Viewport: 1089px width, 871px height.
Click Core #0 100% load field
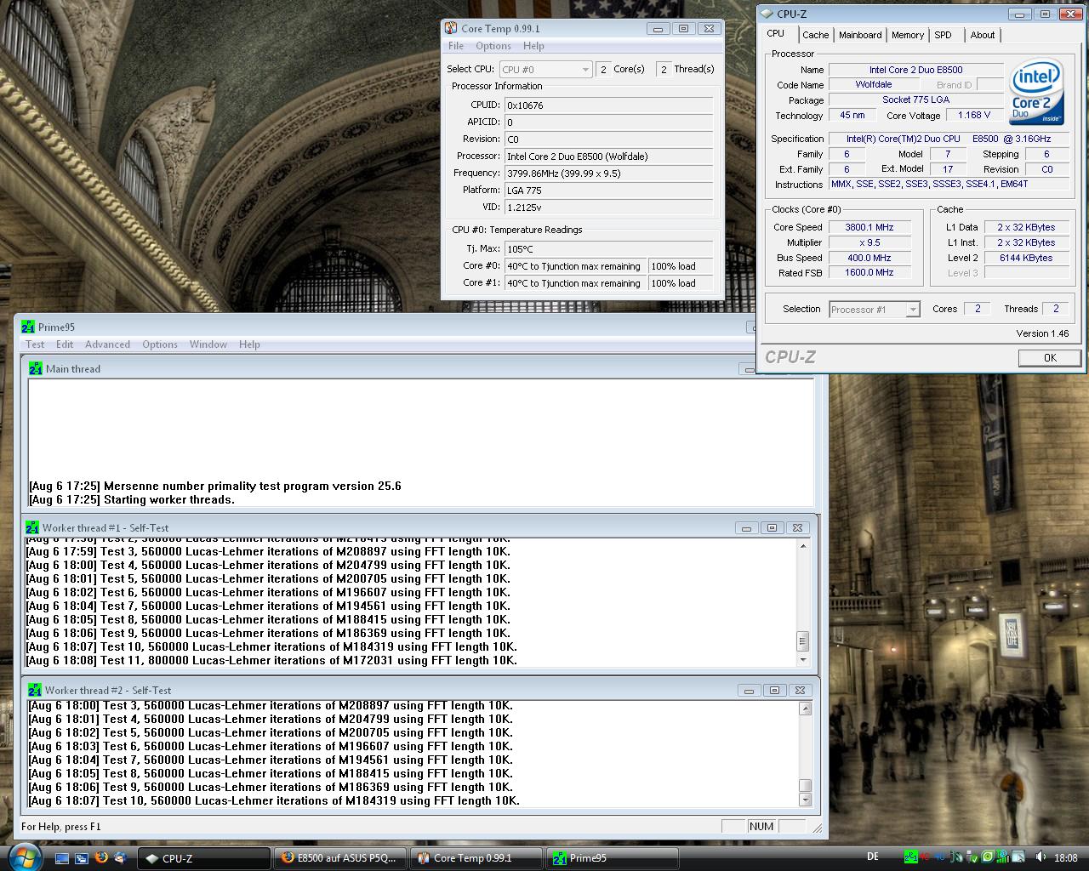click(x=681, y=266)
